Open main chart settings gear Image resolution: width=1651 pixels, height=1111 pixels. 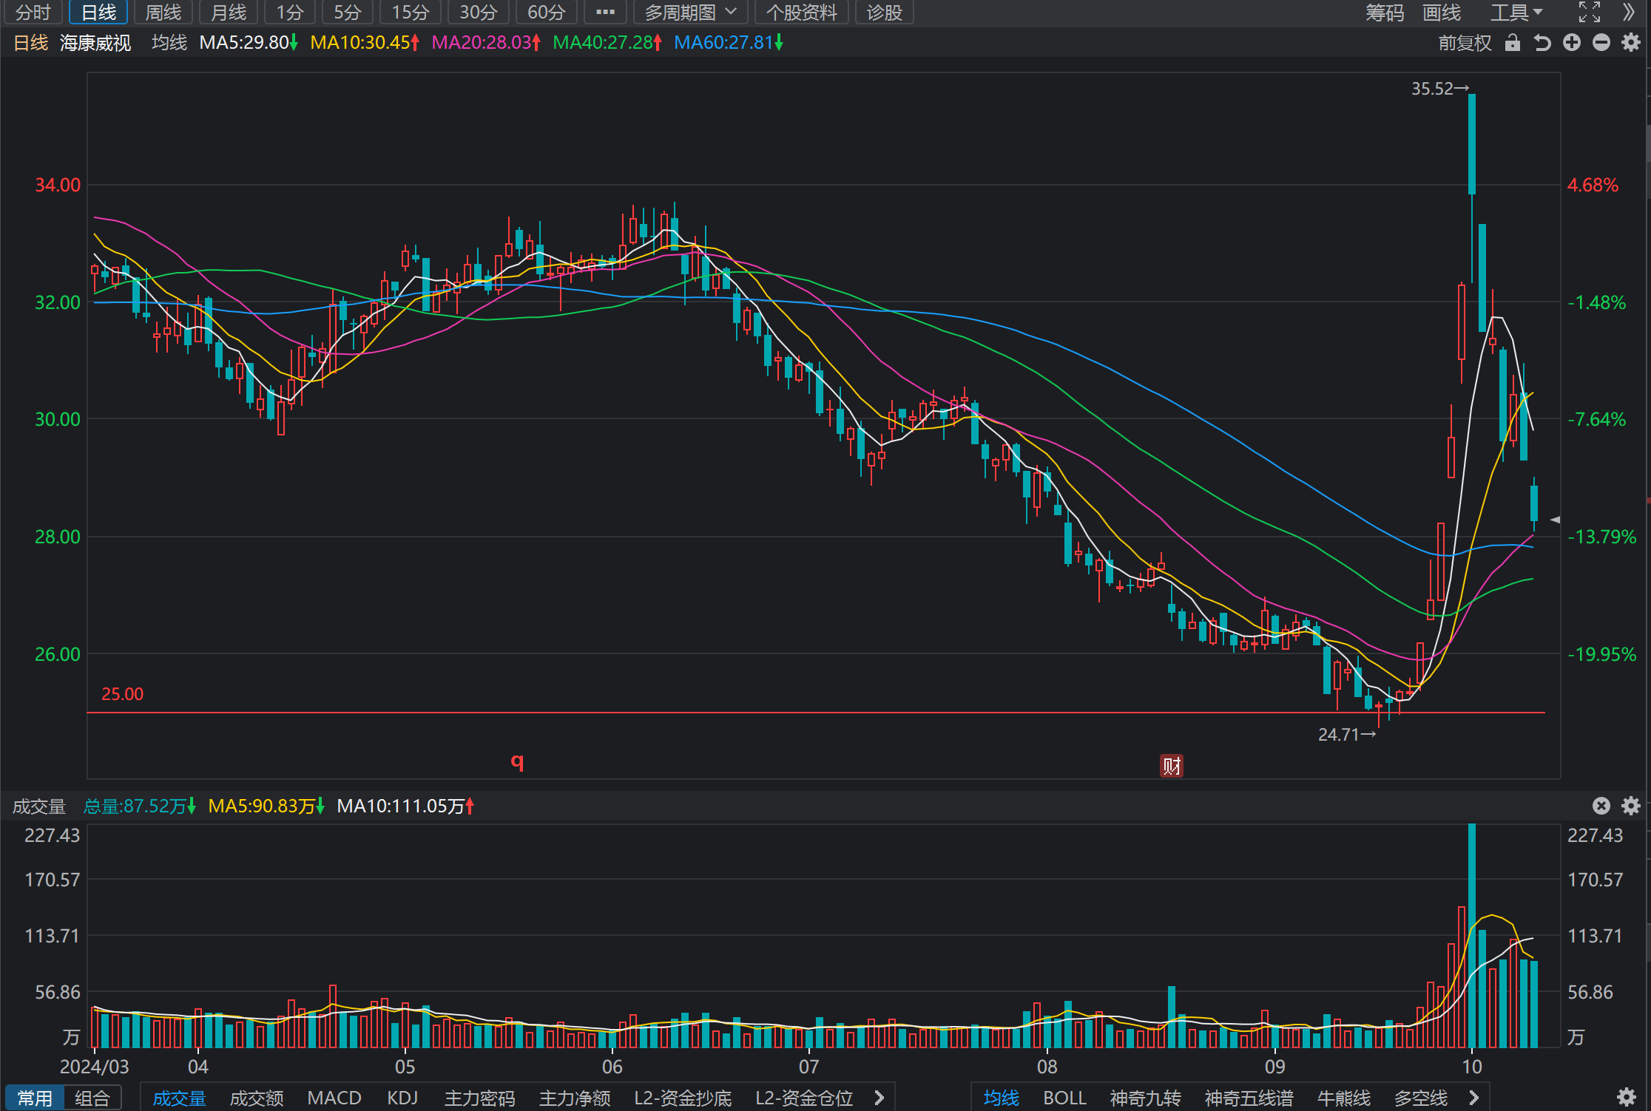(x=1631, y=43)
